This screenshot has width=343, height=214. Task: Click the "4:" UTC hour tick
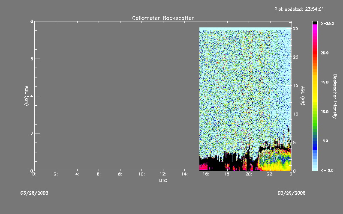click(78, 174)
